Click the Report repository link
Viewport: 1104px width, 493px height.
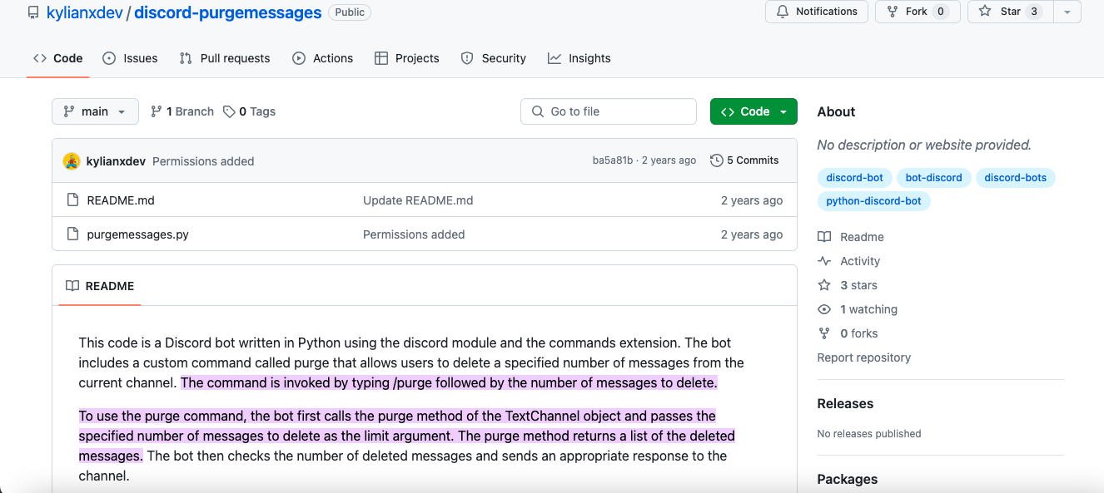pos(864,357)
